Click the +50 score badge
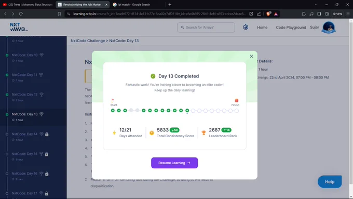 click(174, 130)
